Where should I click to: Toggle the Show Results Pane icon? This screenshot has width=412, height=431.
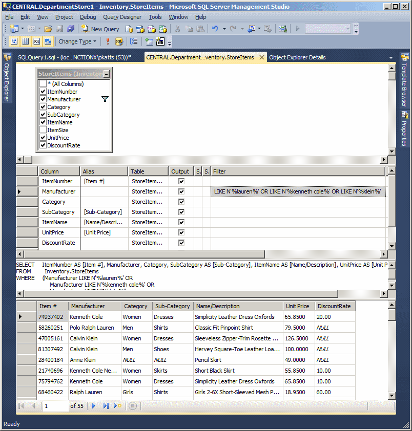tap(48, 41)
